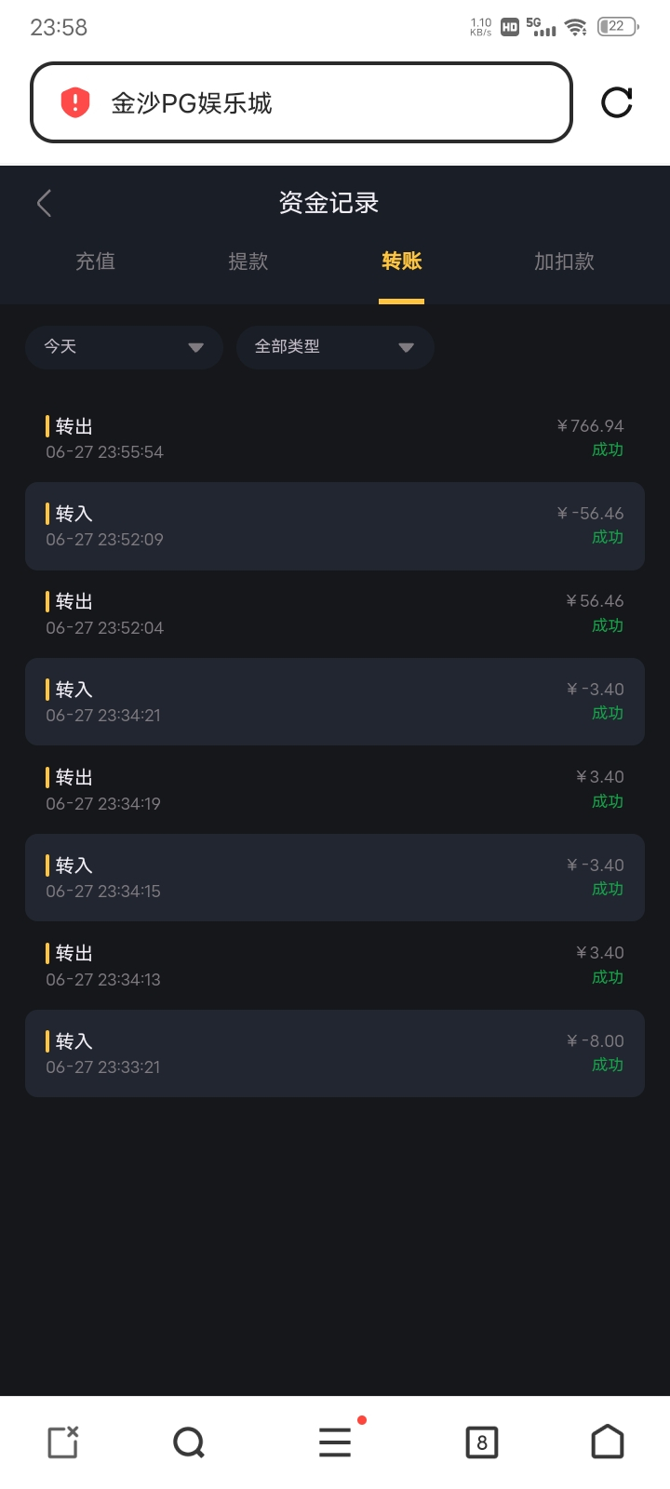Tap the red security warning shield

click(x=75, y=102)
